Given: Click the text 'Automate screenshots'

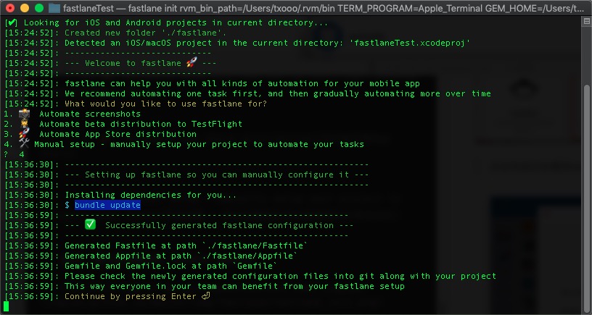Looking at the screenshot, I should 90,114.
